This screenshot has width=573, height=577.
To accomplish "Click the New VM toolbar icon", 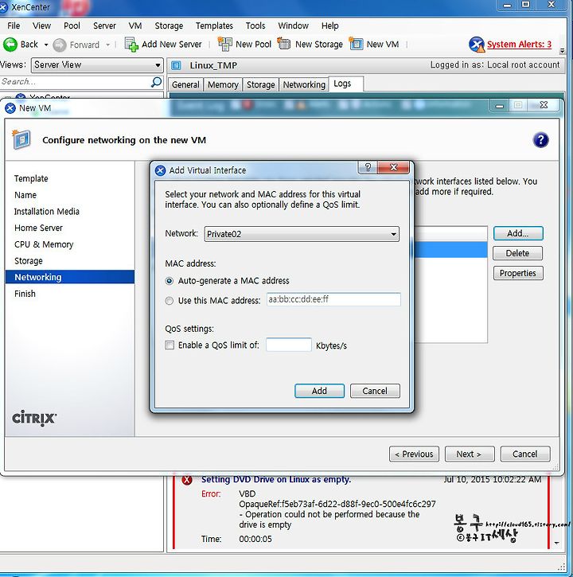I will 356,44.
